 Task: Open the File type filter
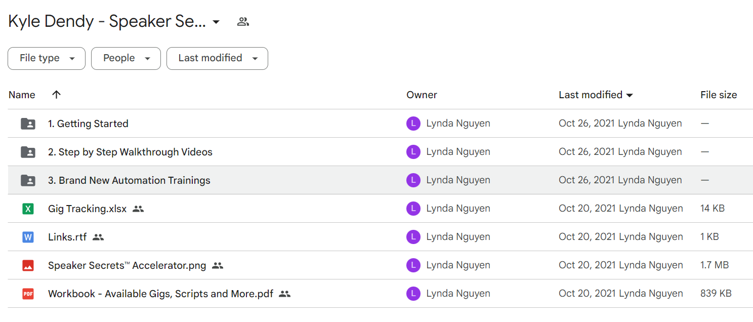click(x=47, y=58)
